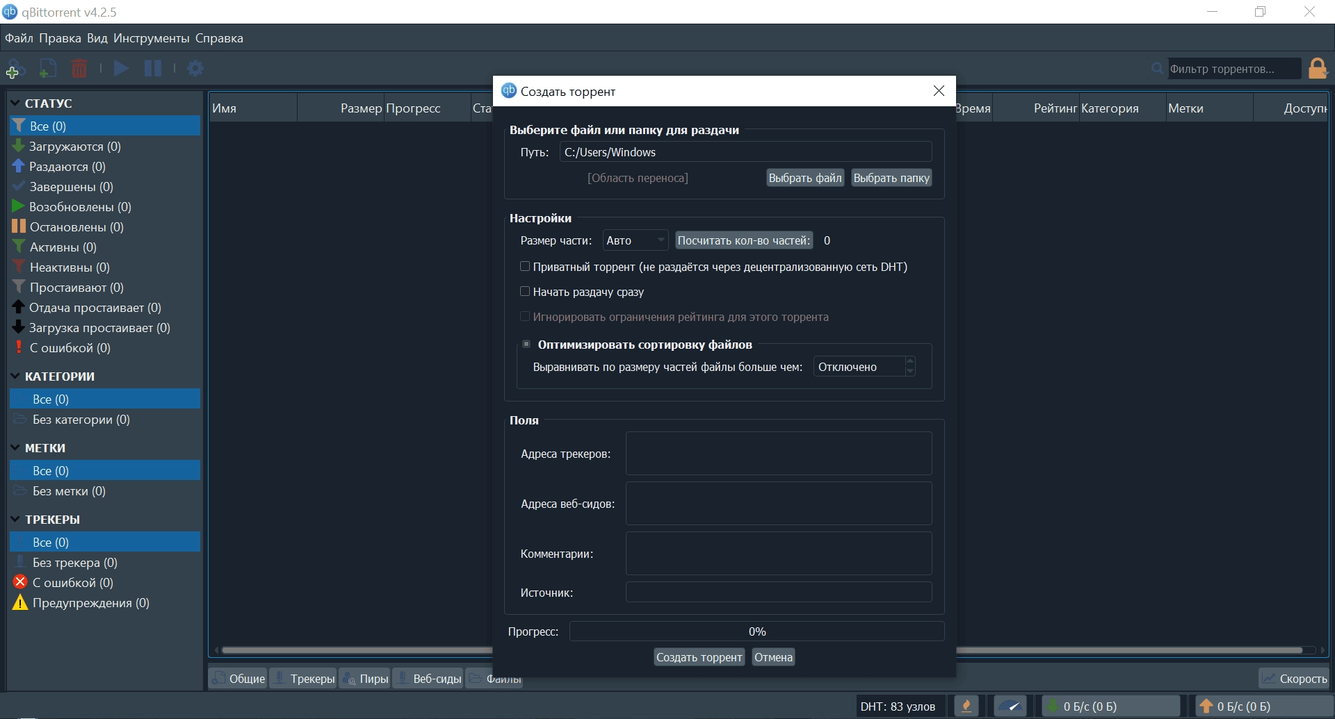1335x719 pixels.
Task: Collapse the ТРЕКЕРЫ section
Action: 15,520
